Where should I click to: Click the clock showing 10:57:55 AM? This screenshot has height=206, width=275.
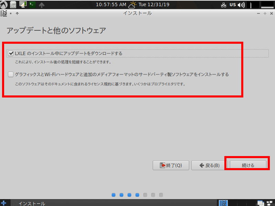(x=111, y=4)
